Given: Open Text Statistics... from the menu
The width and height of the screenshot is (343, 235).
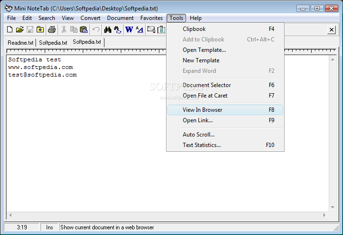Looking at the screenshot, I should [x=225, y=145].
